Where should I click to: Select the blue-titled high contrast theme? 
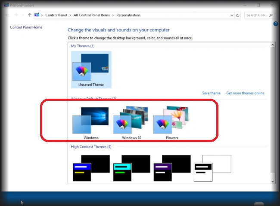click(91, 168)
